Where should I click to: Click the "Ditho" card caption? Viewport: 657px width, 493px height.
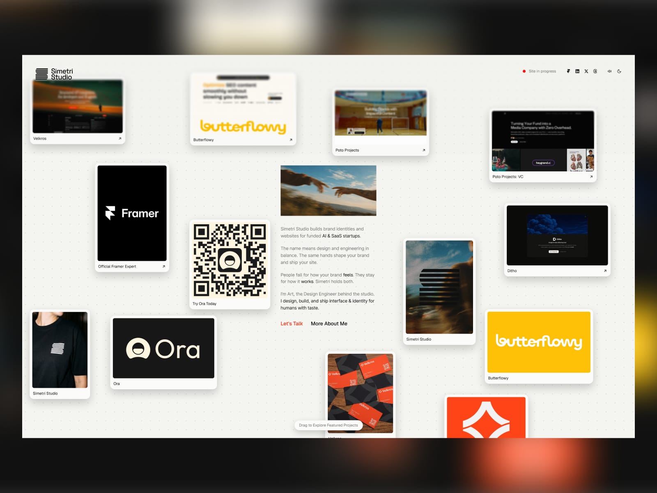coord(512,271)
